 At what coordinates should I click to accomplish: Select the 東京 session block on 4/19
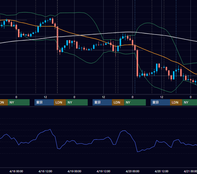click(102, 102)
